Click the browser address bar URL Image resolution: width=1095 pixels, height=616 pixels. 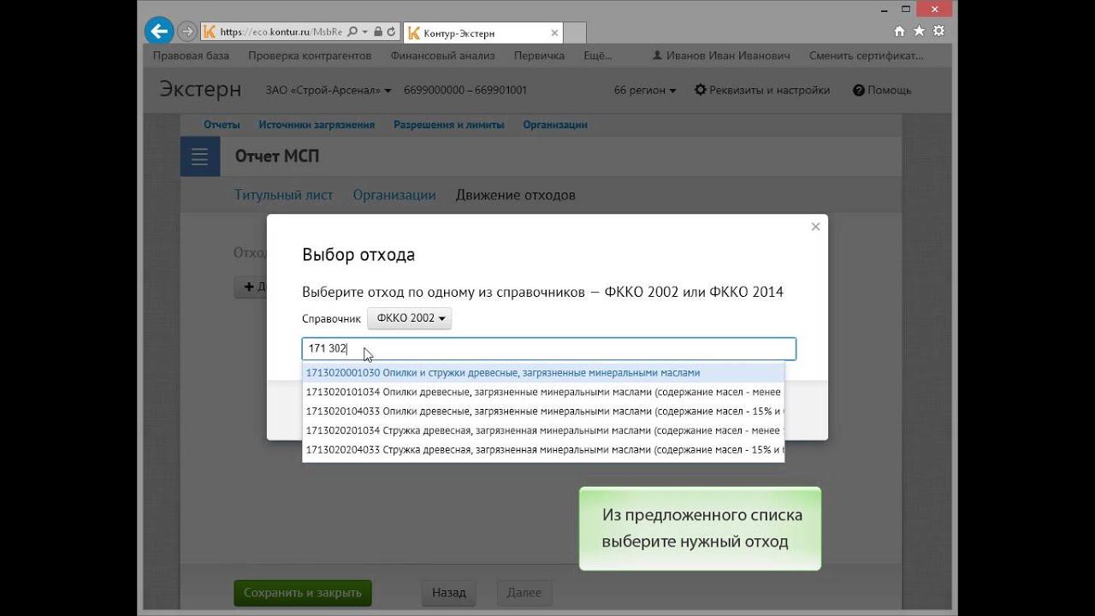coord(281,32)
